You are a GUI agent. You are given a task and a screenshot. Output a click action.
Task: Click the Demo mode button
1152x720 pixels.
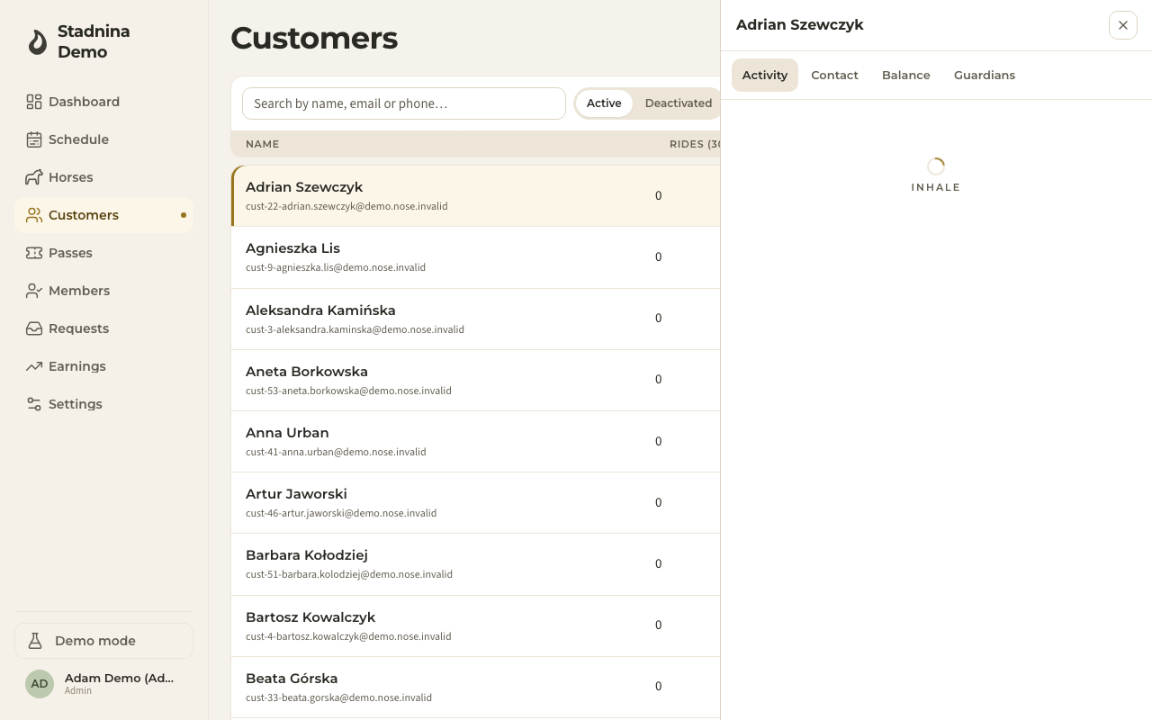tap(103, 641)
